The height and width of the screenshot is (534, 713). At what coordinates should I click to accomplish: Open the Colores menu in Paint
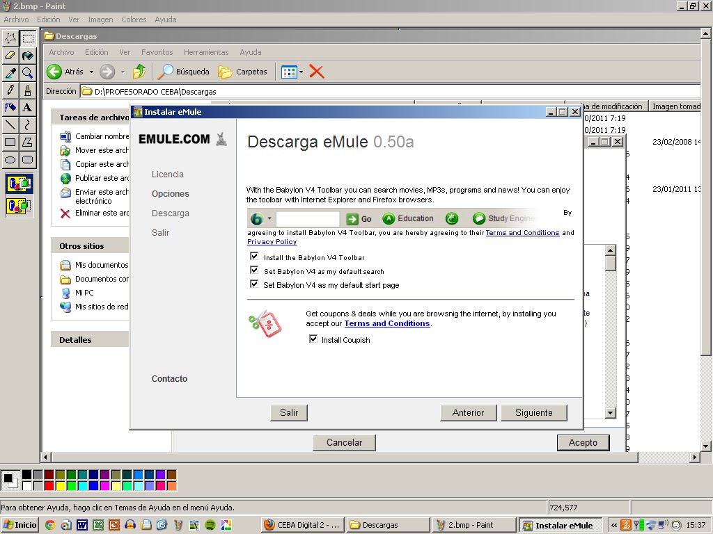(x=134, y=19)
